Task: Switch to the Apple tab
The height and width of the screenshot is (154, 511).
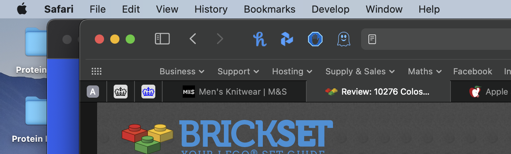Action: (x=481, y=92)
